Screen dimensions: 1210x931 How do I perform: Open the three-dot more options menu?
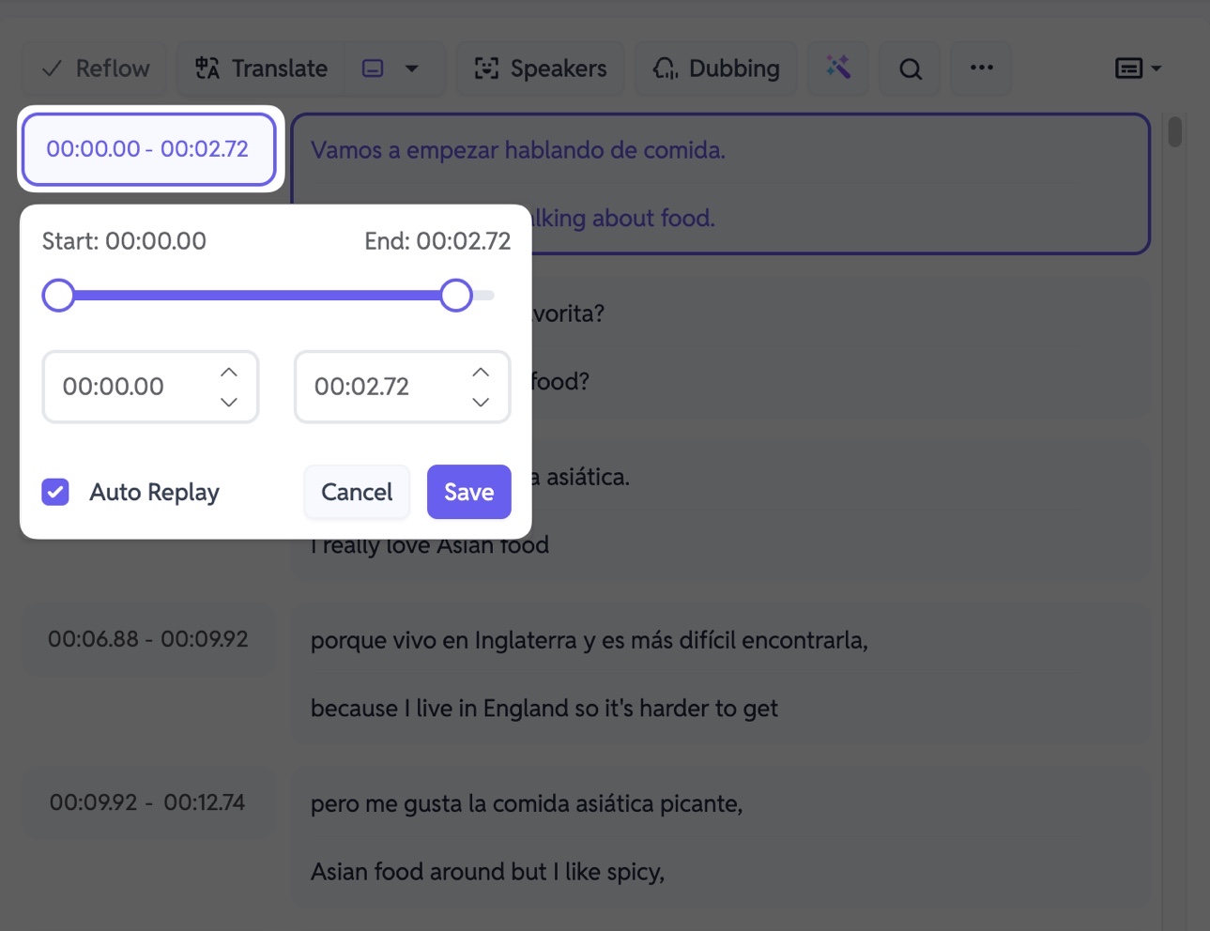[x=982, y=69]
